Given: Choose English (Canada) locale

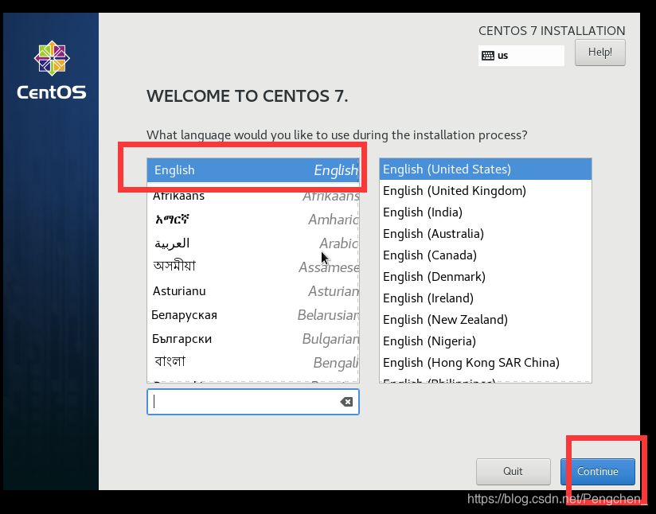Looking at the screenshot, I should click(x=486, y=255).
